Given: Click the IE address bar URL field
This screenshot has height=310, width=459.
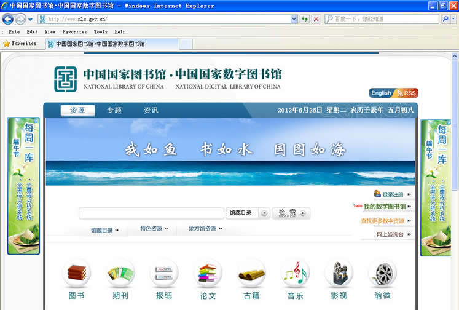Looking at the screenshot, I should click(169, 19).
